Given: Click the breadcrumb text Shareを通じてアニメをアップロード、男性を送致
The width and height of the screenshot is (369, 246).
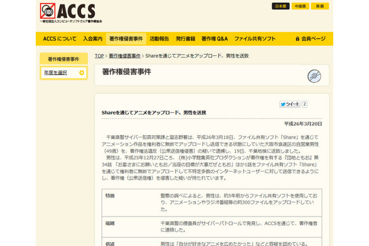Looking at the screenshot, I should point(197,56).
